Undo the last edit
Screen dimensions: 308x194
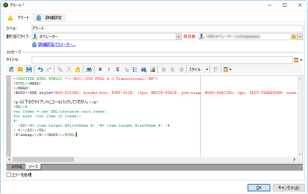pyautogui.click(x=40, y=69)
